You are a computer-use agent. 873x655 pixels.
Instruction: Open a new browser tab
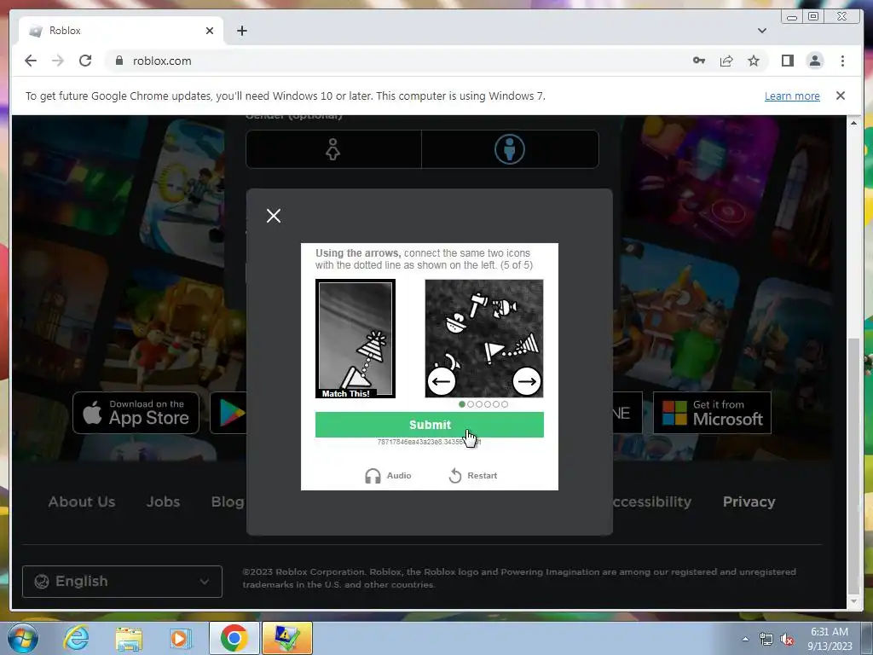tap(241, 31)
